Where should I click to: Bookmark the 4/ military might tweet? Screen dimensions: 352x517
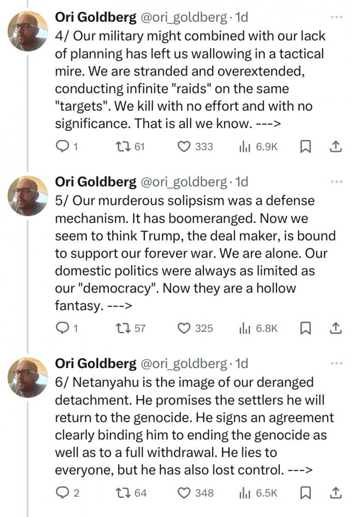pos(305,147)
